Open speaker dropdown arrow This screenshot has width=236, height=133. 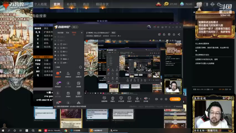[149, 99]
